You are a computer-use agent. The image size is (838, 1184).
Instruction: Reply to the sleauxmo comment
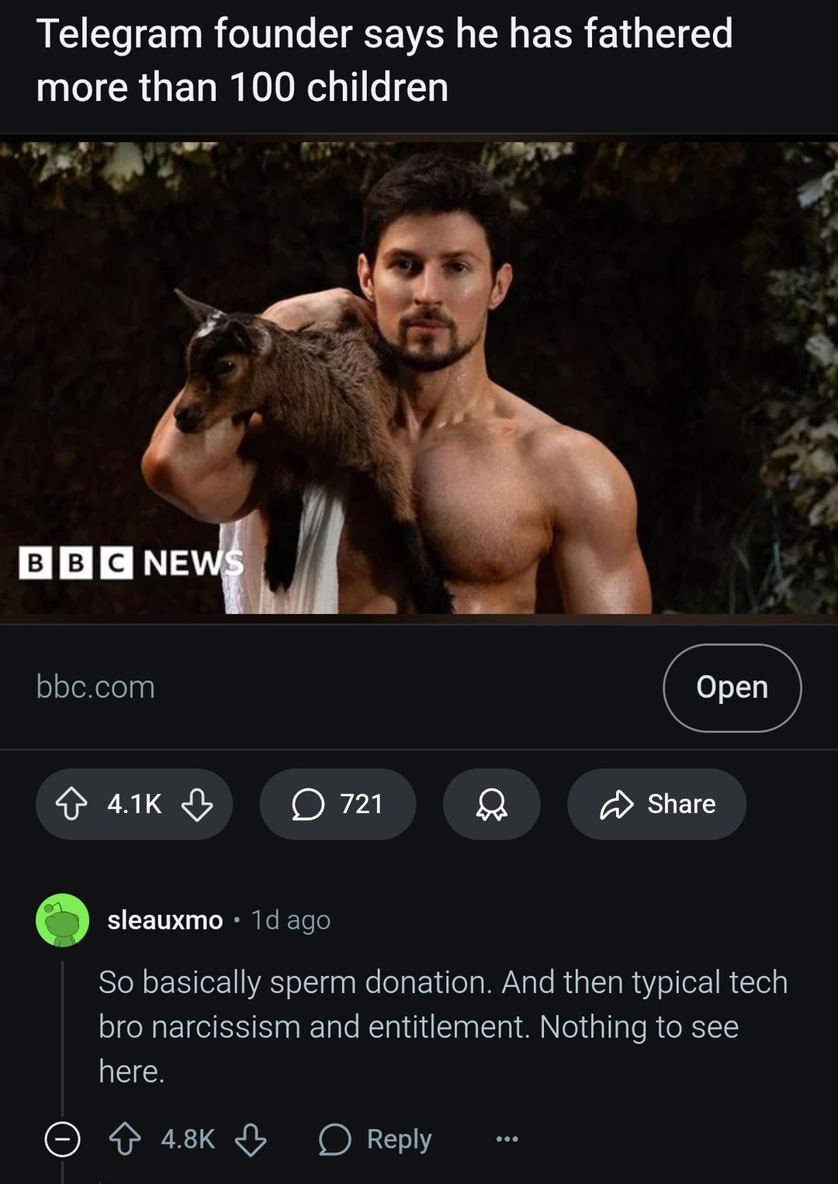[x=376, y=1140]
